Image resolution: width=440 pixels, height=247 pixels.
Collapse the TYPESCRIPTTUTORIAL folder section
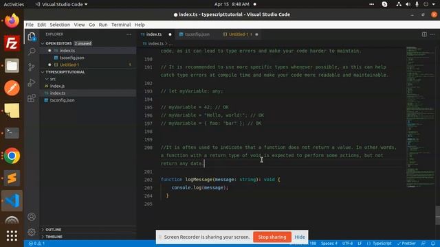click(x=65, y=72)
